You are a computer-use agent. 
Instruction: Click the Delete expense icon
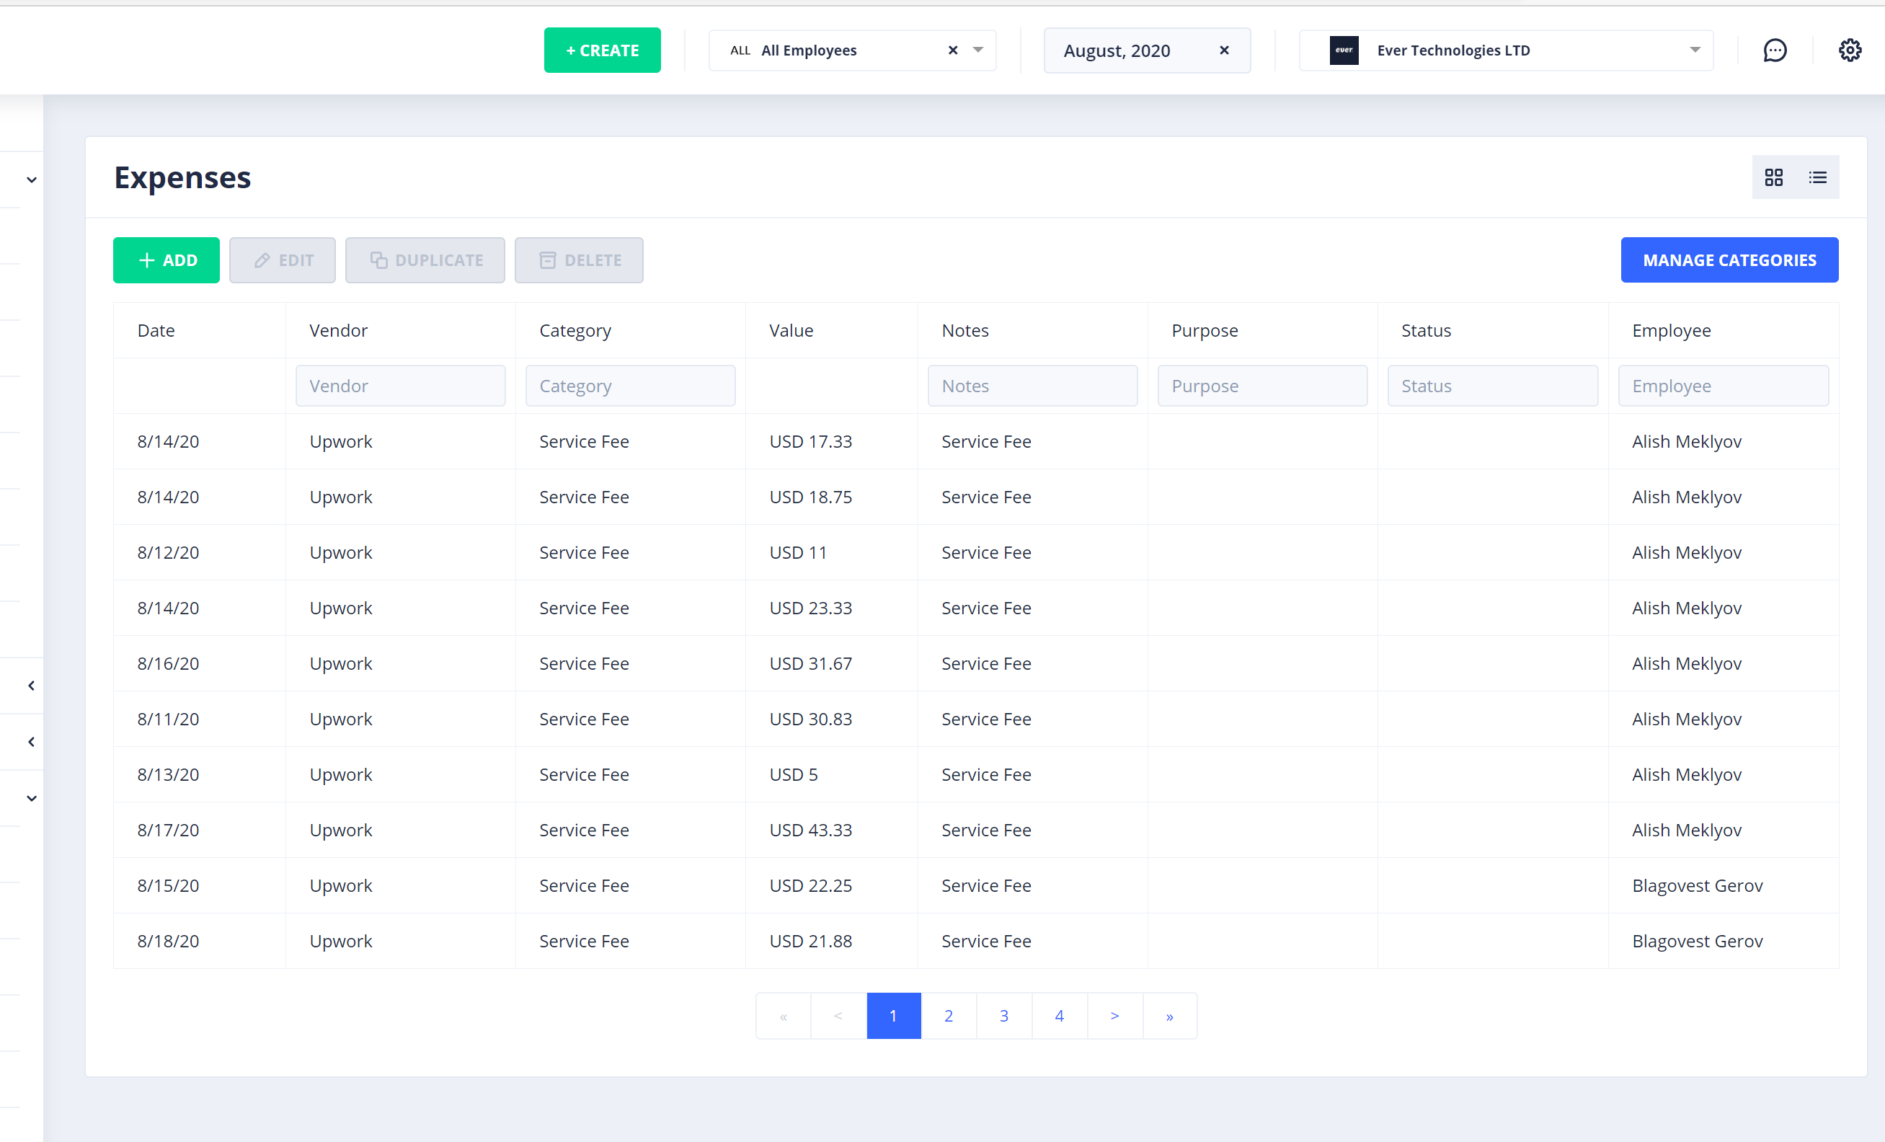coord(548,260)
